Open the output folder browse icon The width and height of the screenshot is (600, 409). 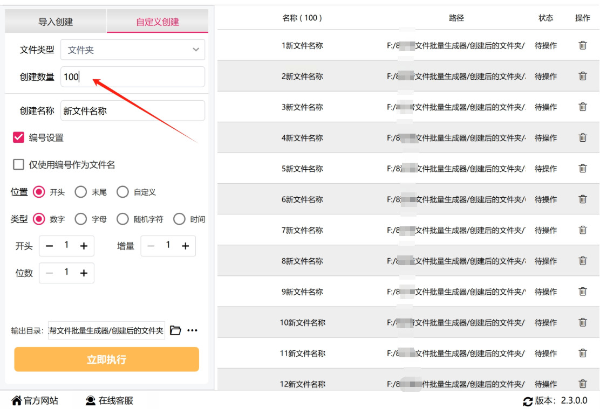tap(175, 330)
